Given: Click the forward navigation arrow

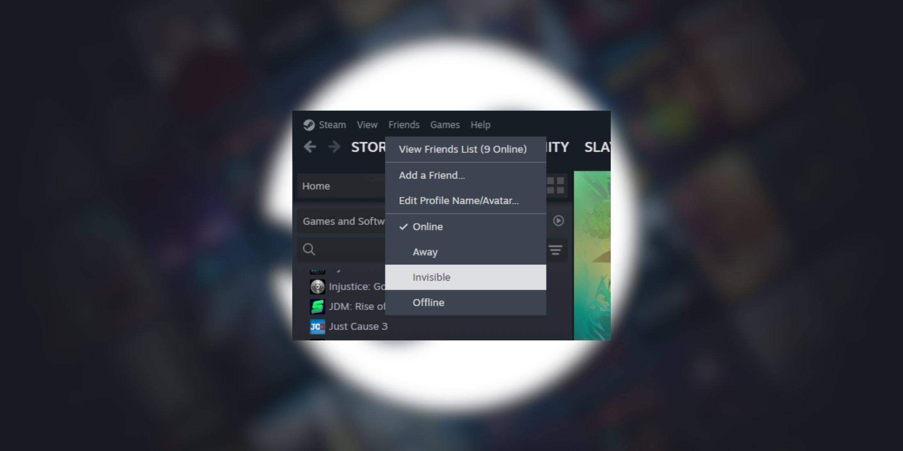Looking at the screenshot, I should click(333, 147).
